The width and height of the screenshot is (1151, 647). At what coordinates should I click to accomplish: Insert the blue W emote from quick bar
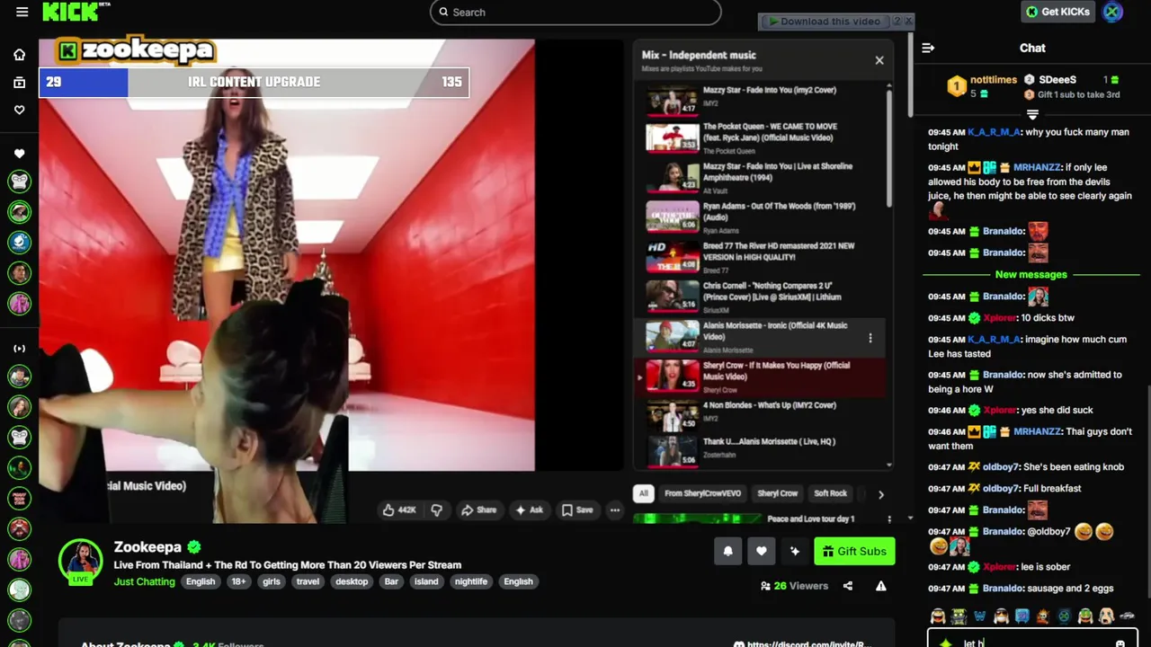tap(979, 616)
